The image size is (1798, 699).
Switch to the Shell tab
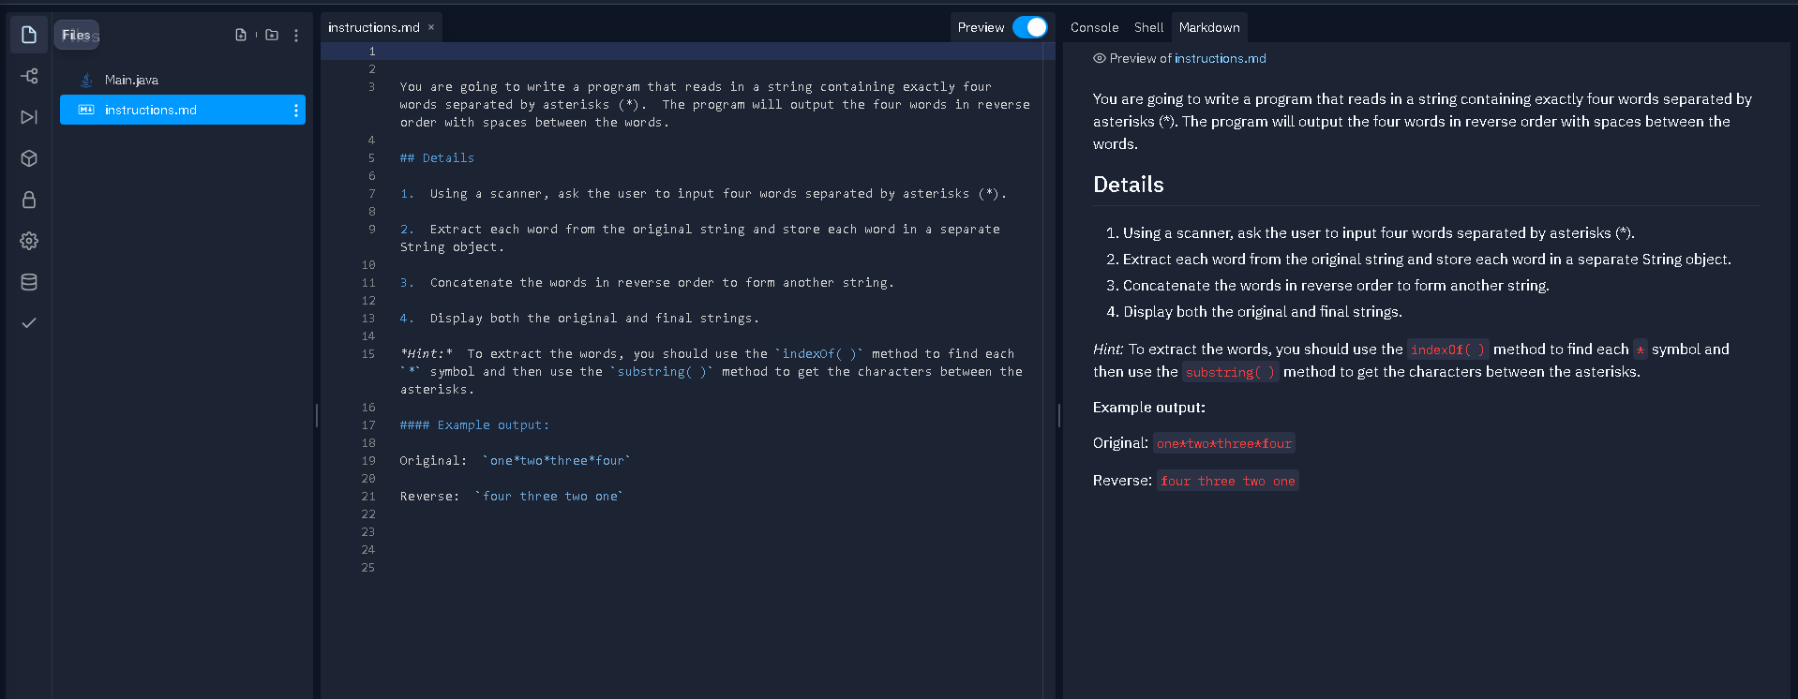[x=1148, y=27]
